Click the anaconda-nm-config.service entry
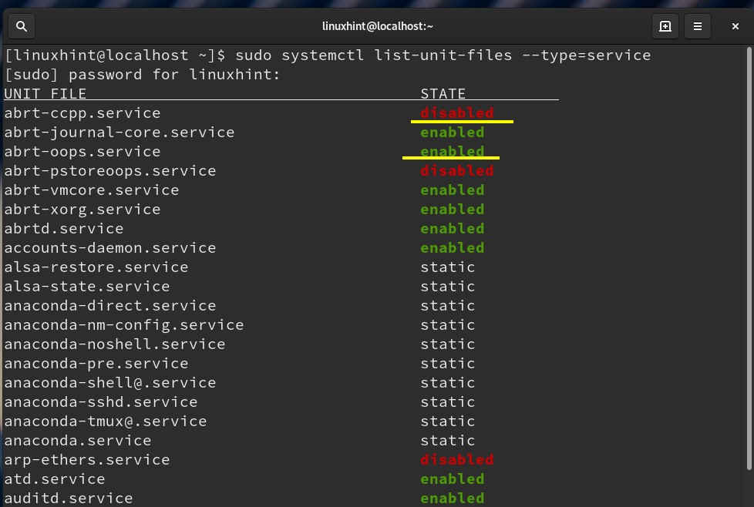 point(124,325)
